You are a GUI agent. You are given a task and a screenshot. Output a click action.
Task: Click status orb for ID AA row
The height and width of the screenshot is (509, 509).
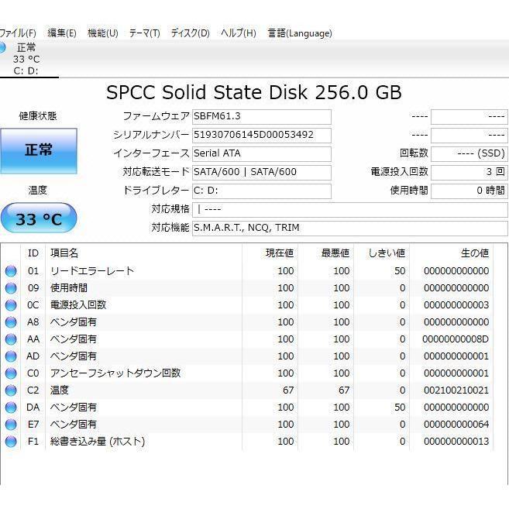point(11,339)
